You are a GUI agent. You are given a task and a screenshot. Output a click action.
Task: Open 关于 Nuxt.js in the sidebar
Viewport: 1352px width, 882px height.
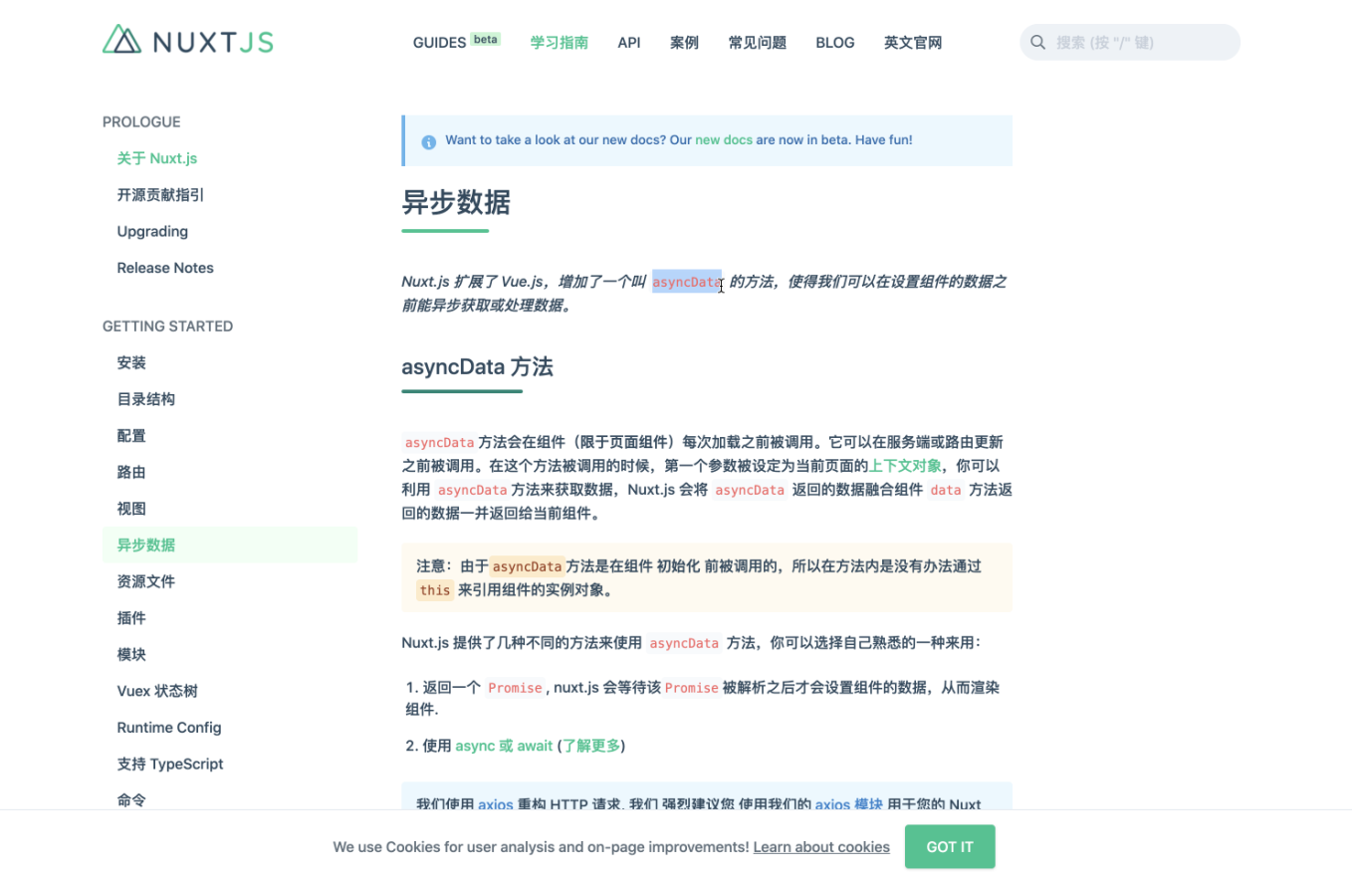[157, 158]
